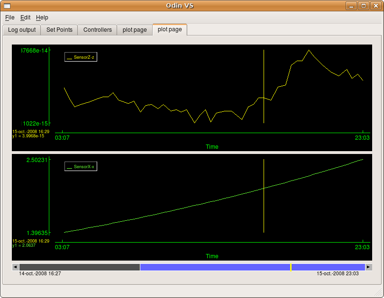Screen dimensions: 384x298
Task: Click the 03:07 time label under the SensorX-x plot
Action: point(62,247)
